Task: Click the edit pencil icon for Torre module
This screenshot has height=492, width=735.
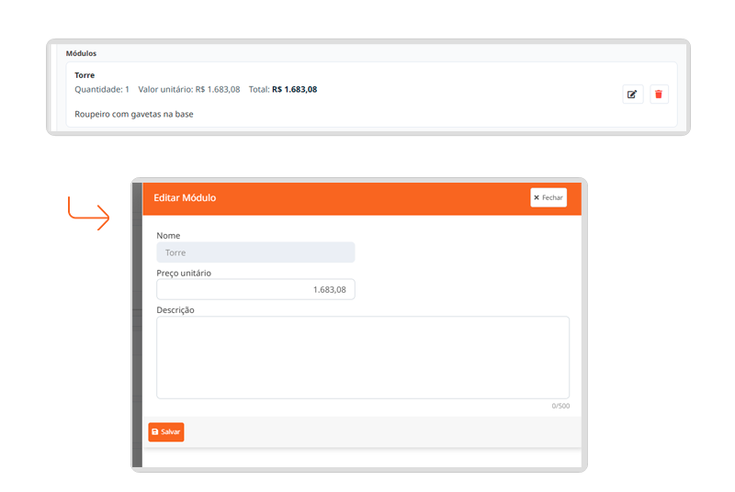Action: coord(632,94)
